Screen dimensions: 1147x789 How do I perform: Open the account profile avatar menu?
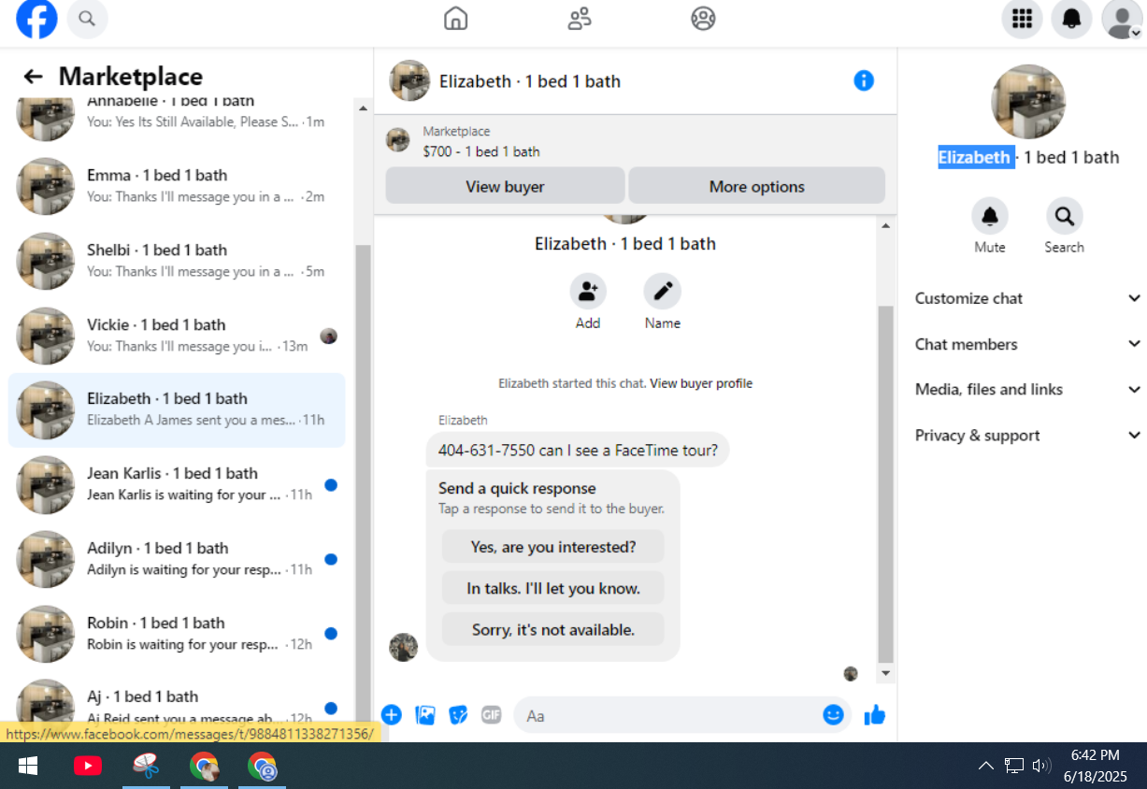pyautogui.click(x=1122, y=19)
